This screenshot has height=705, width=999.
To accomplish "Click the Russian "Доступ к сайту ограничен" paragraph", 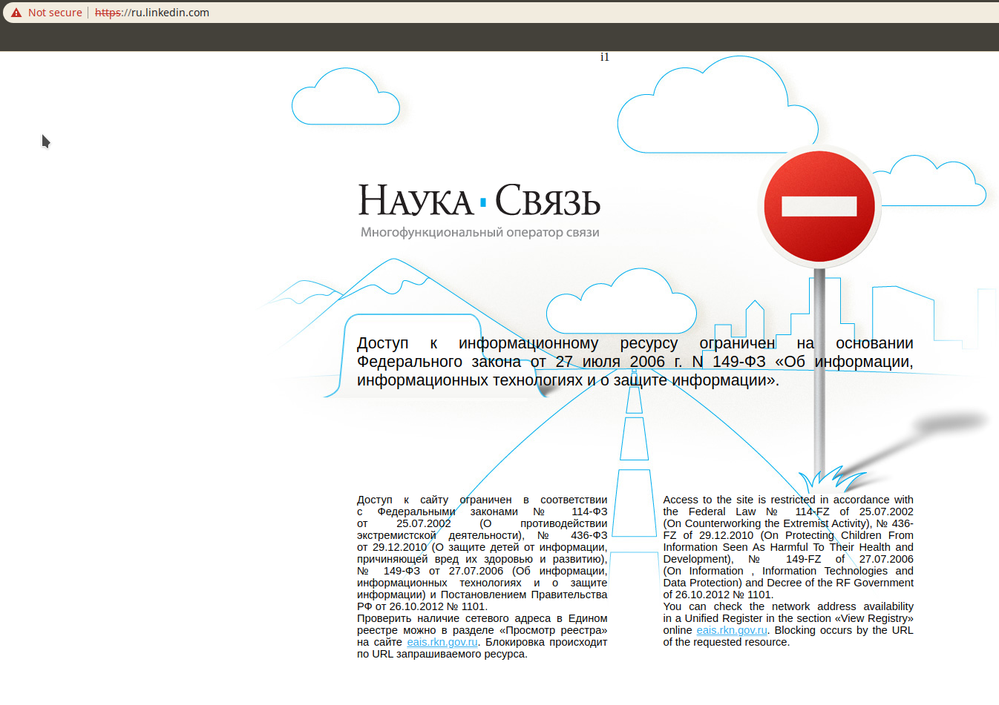I will (482, 577).
